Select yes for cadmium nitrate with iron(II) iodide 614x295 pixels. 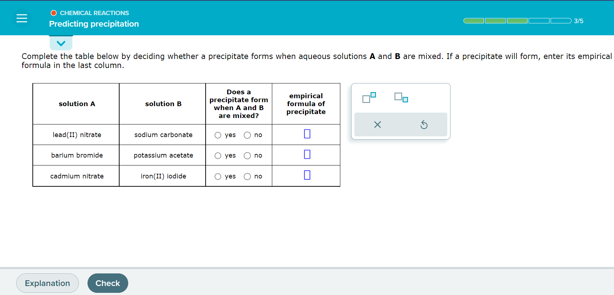point(218,176)
